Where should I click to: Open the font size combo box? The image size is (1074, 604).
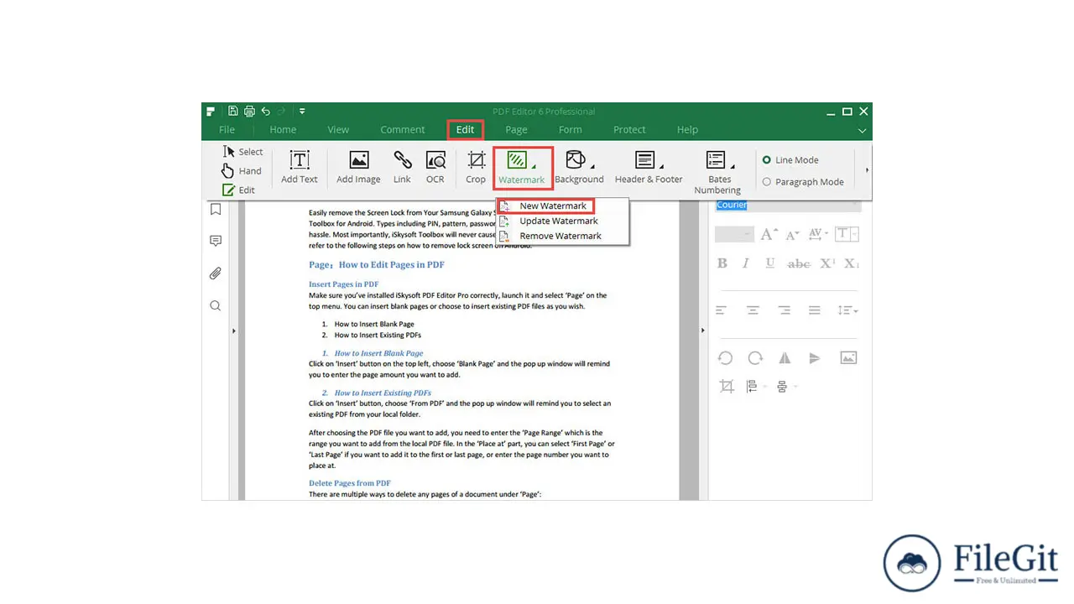click(x=733, y=235)
